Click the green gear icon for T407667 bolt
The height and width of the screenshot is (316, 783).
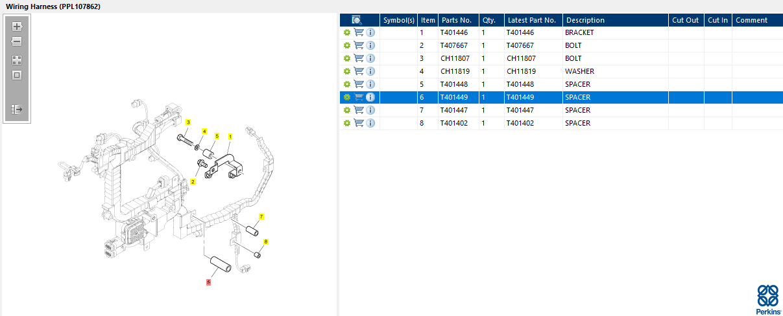(x=347, y=45)
